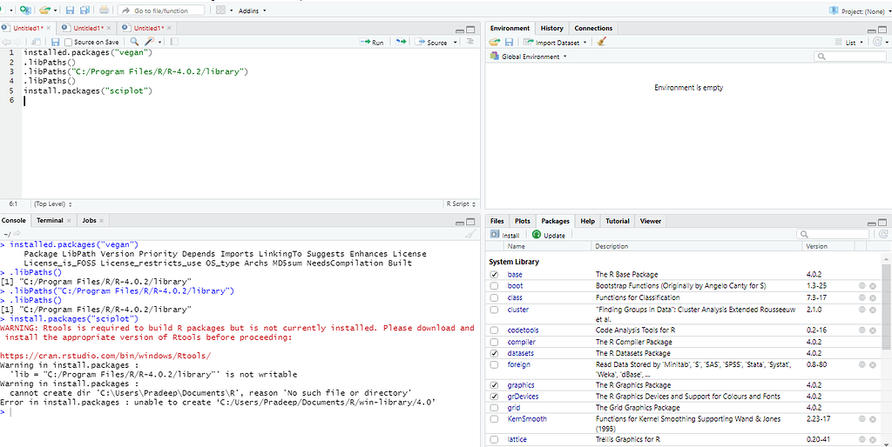Load the cluster package via its checkbox
This screenshot has height=447, width=892.
[x=494, y=310]
